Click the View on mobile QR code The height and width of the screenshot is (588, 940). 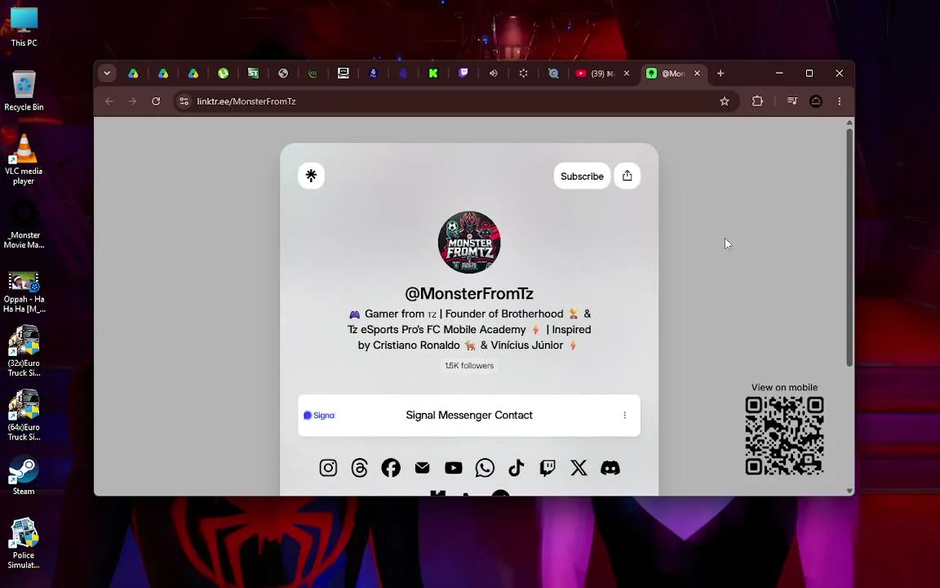click(784, 435)
